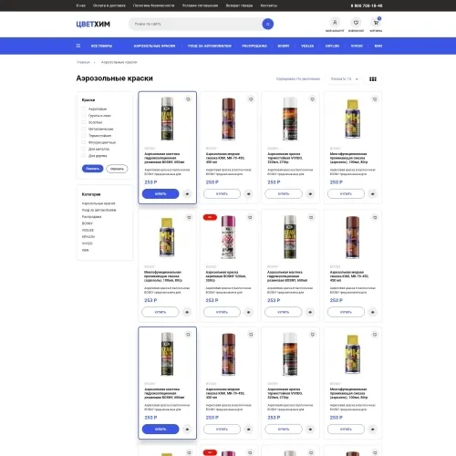Favorite the pink spray can with red badge

click(250, 217)
